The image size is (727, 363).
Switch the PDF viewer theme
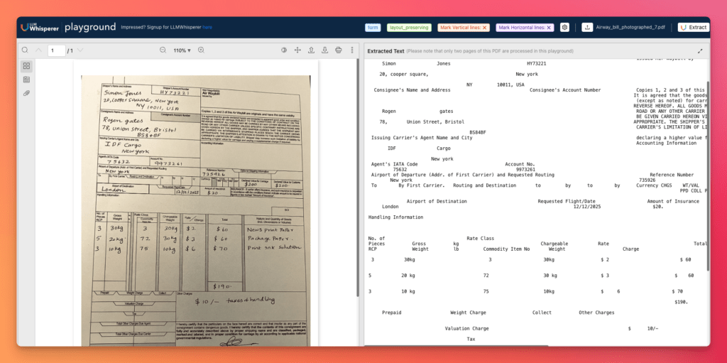click(284, 50)
